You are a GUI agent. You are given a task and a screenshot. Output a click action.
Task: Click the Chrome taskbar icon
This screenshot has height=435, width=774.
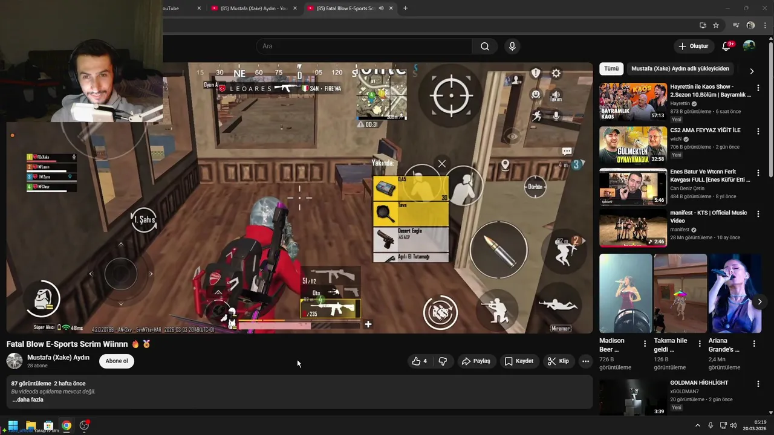point(67,425)
